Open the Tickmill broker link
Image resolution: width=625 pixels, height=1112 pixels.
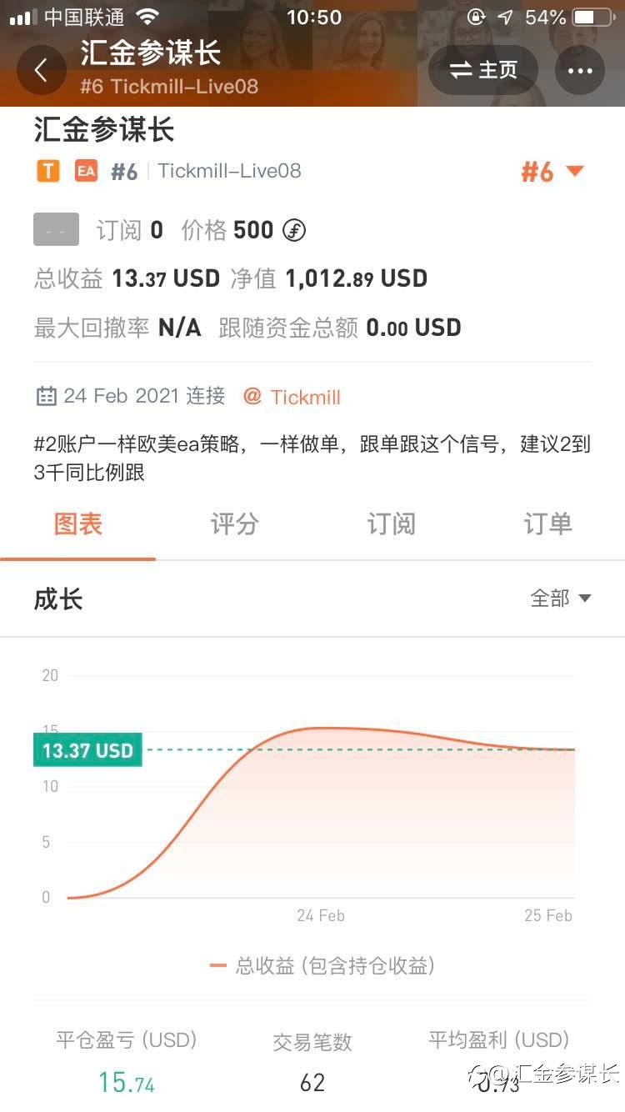click(306, 397)
